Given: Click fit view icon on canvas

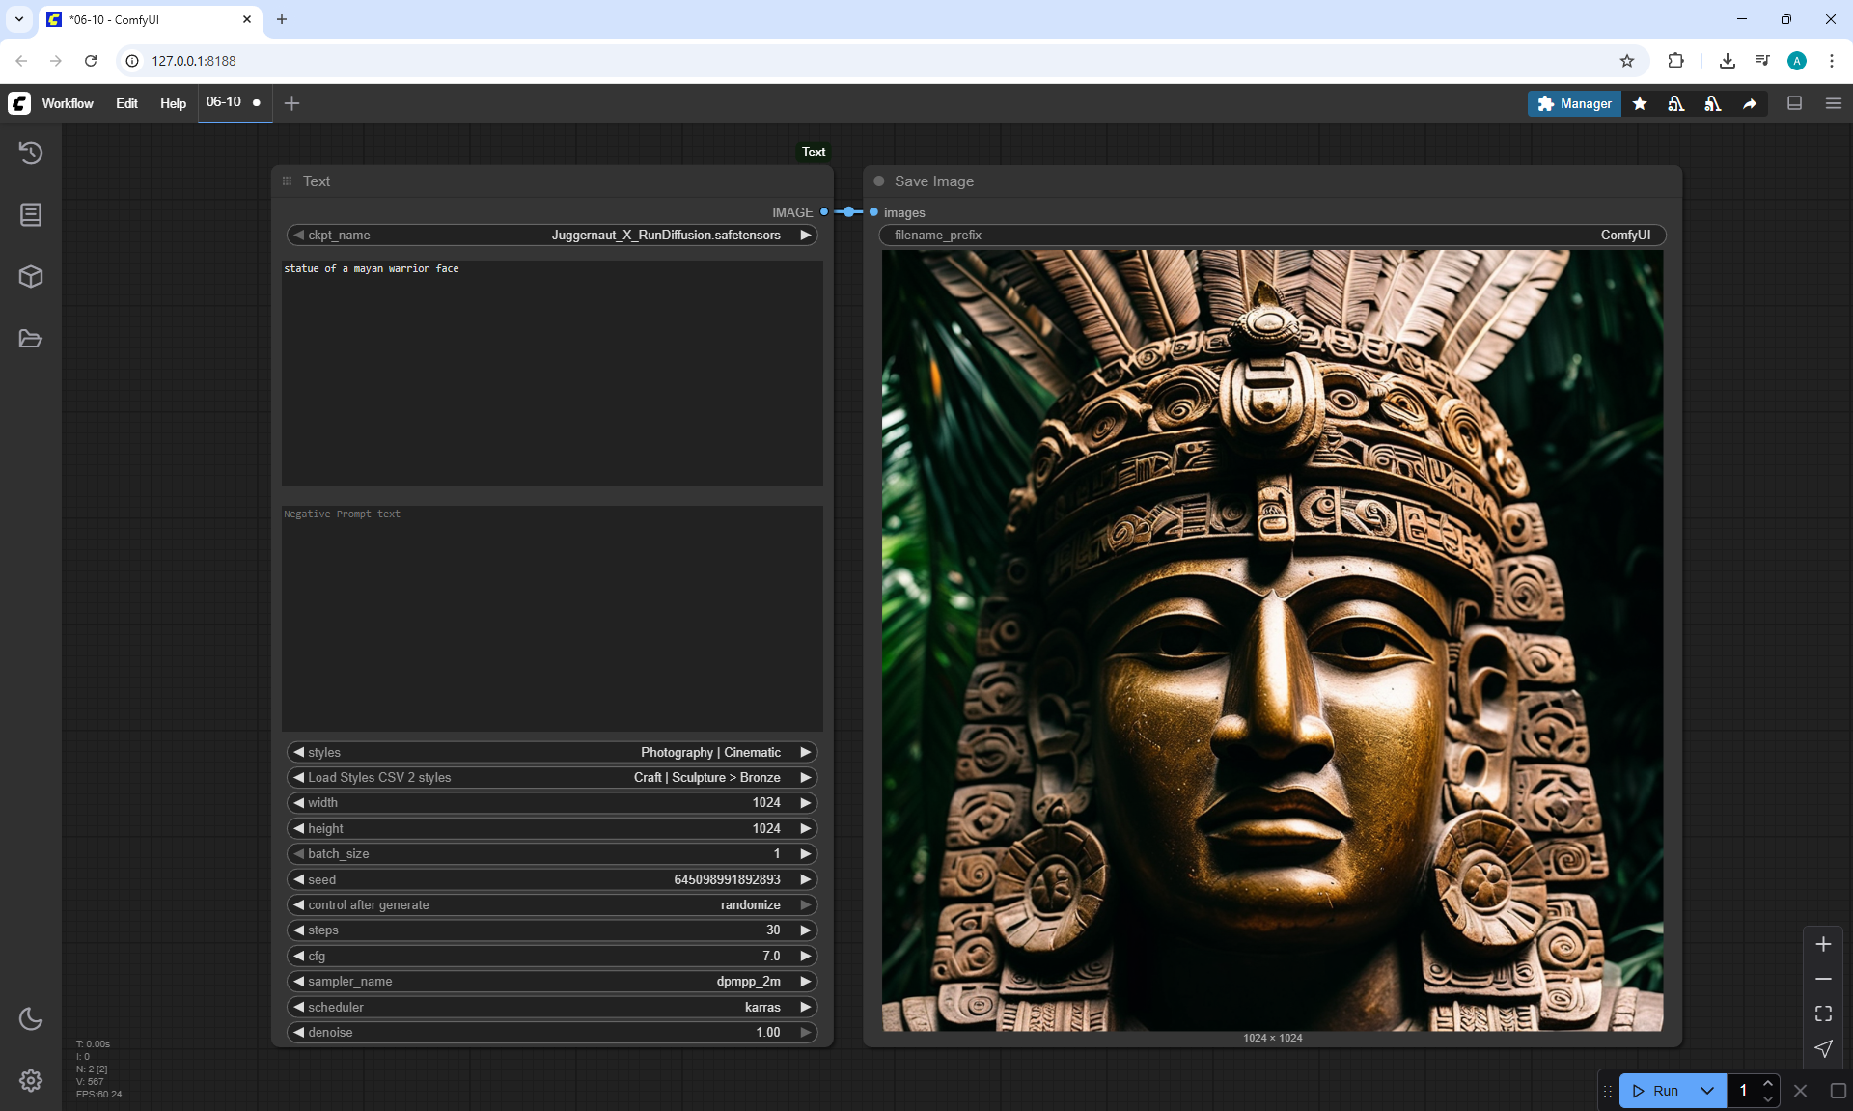Looking at the screenshot, I should [x=1823, y=1014].
